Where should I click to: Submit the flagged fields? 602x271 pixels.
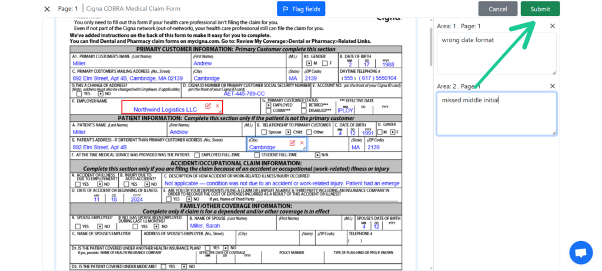(540, 9)
